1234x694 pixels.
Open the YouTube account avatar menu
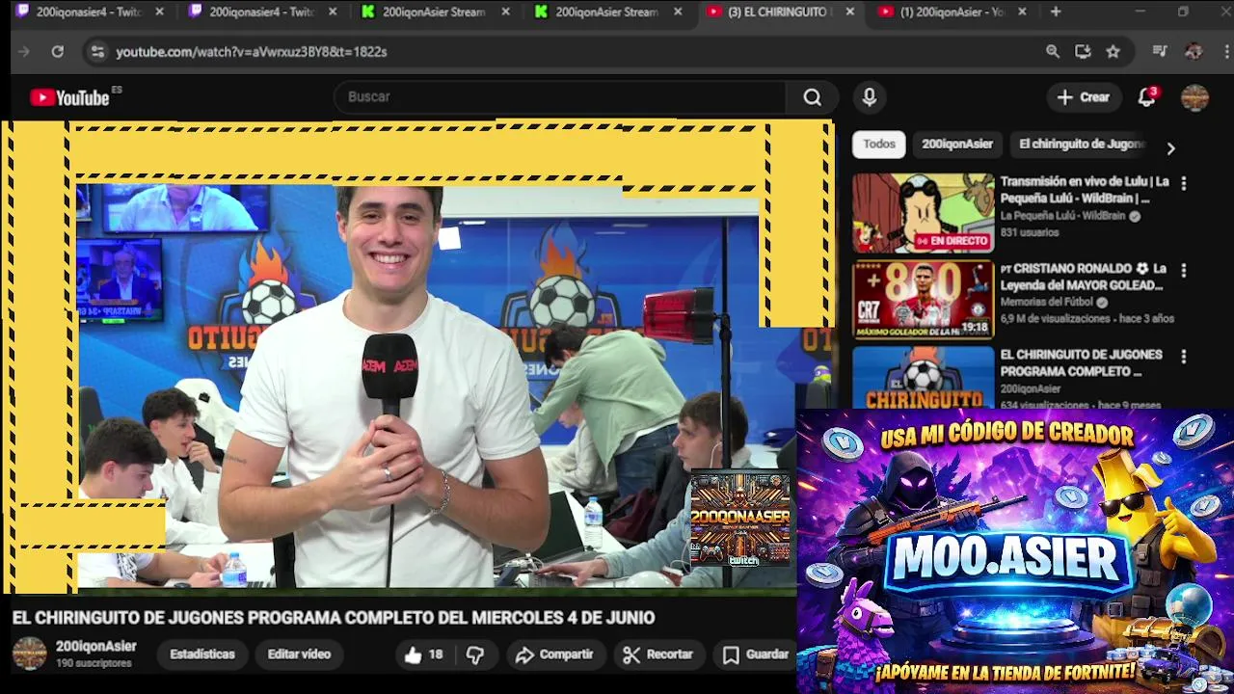1194,97
